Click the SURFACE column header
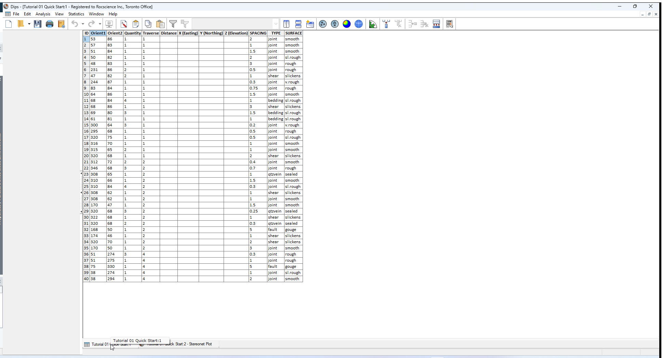 click(293, 33)
